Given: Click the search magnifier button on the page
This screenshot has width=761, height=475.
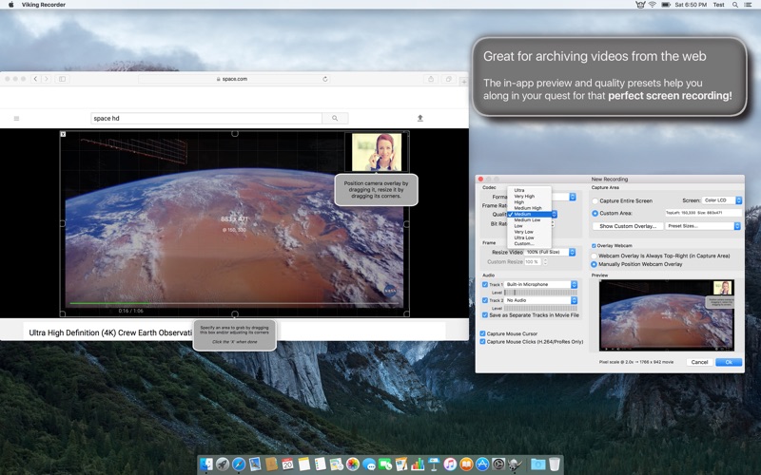Looking at the screenshot, I should click(335, 119).
